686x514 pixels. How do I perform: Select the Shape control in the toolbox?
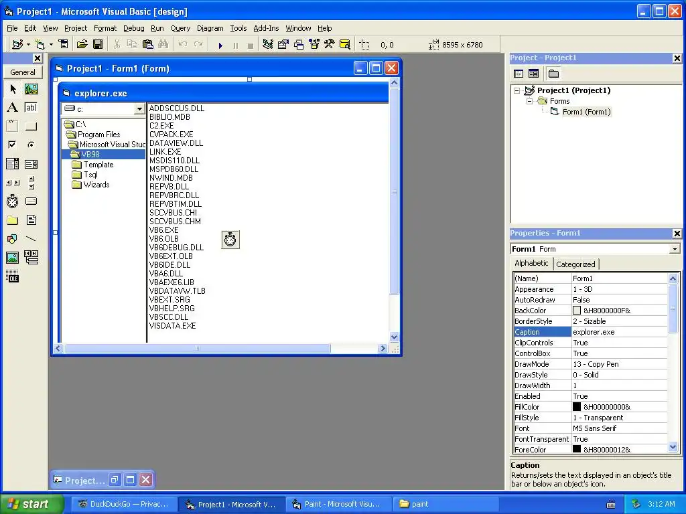click(x=13, y=239)
